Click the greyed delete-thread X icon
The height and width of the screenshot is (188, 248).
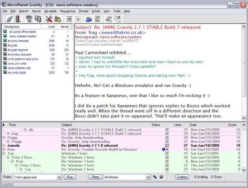click(x=117, y=19)
